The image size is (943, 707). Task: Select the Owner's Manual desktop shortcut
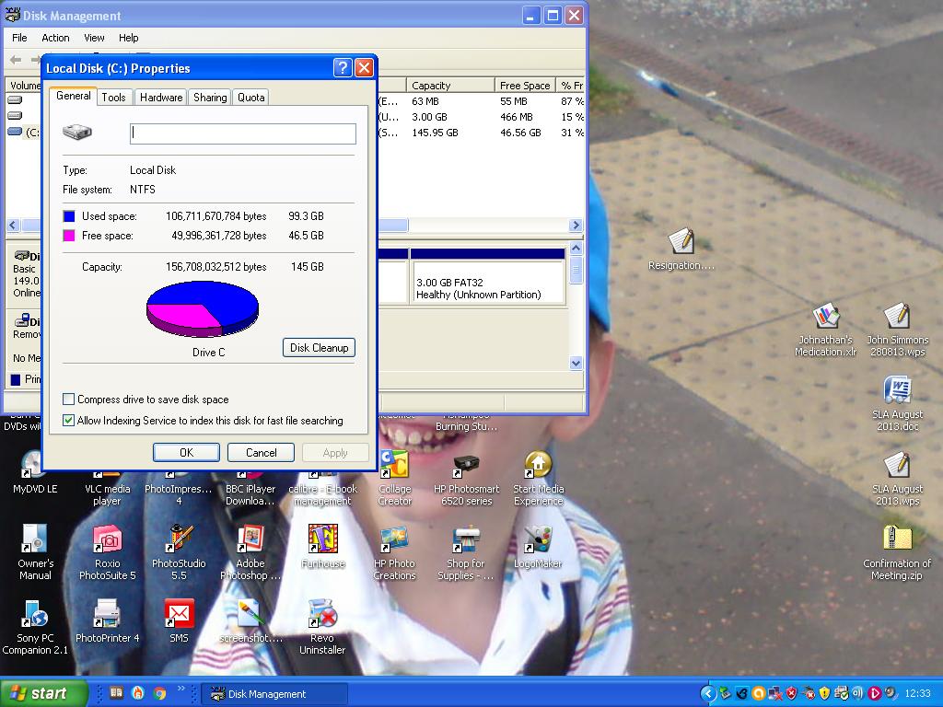34,539
